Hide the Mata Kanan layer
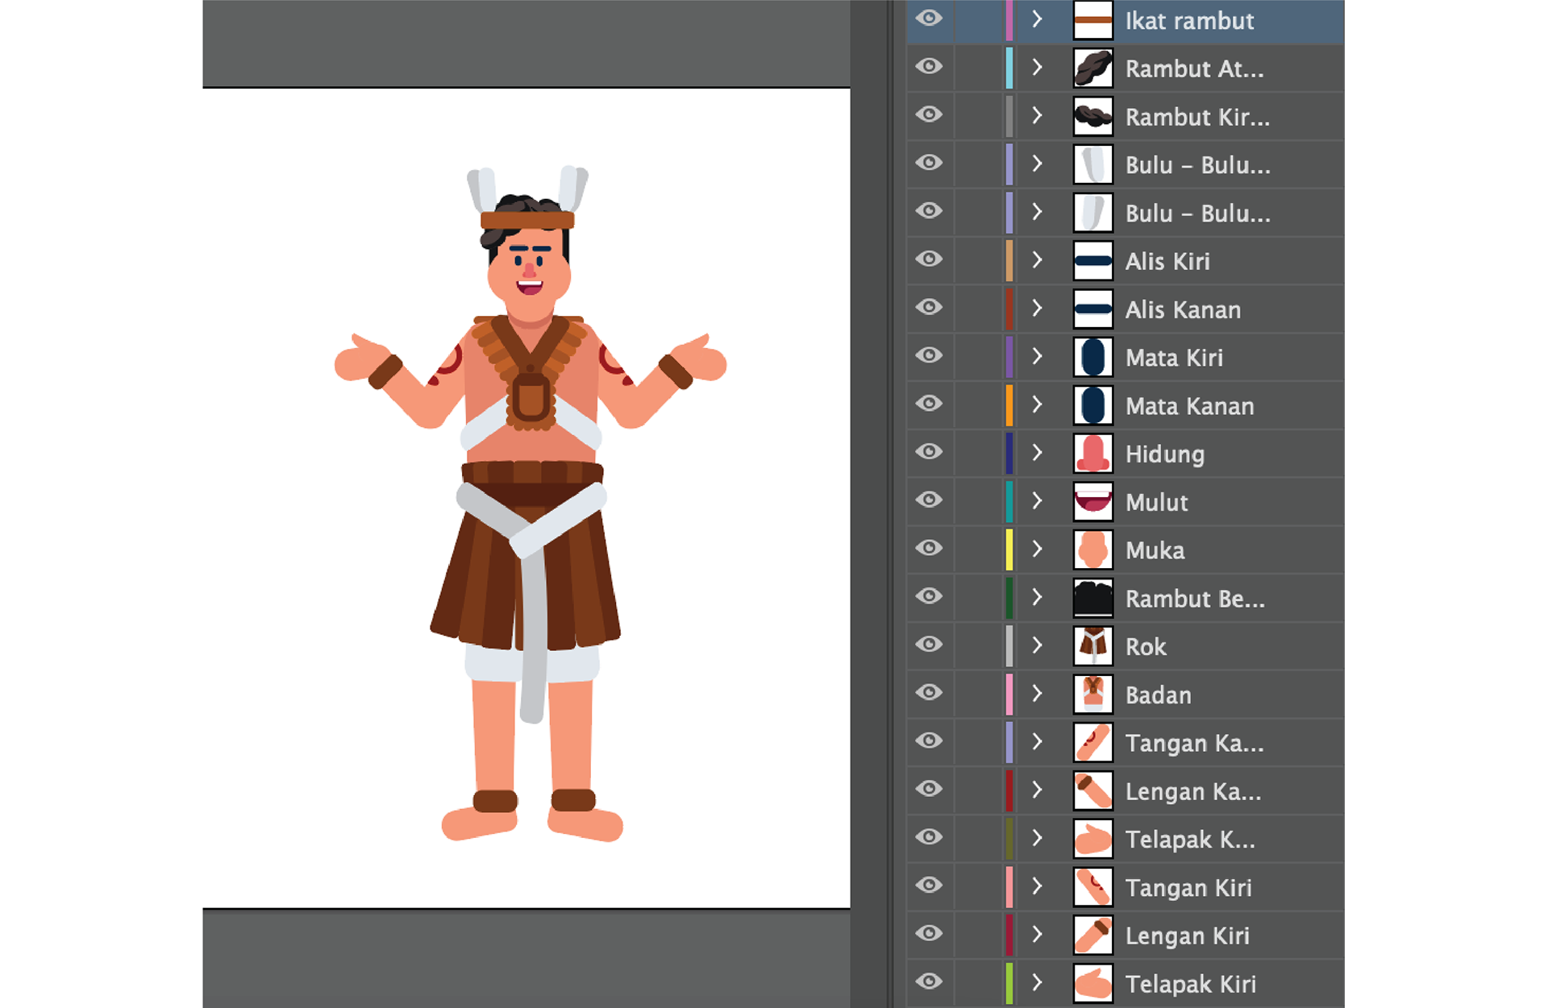 point(929,403)
